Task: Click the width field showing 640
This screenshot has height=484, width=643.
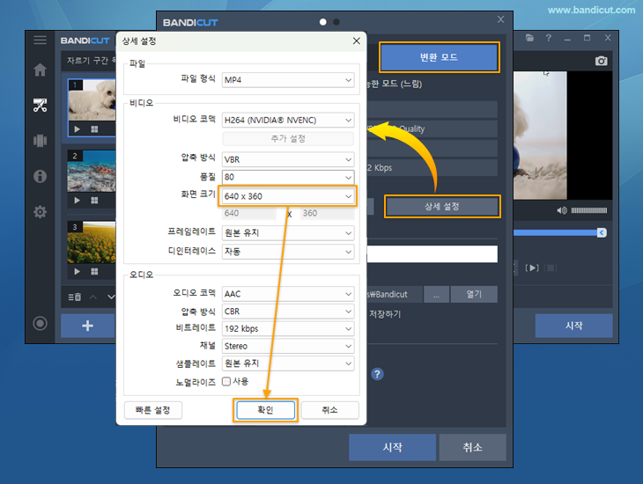Action: tap(249, 213)
